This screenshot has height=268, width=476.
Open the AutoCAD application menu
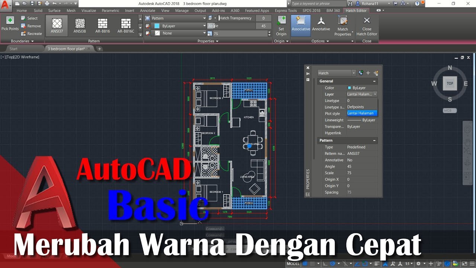(x=5, y=5)
